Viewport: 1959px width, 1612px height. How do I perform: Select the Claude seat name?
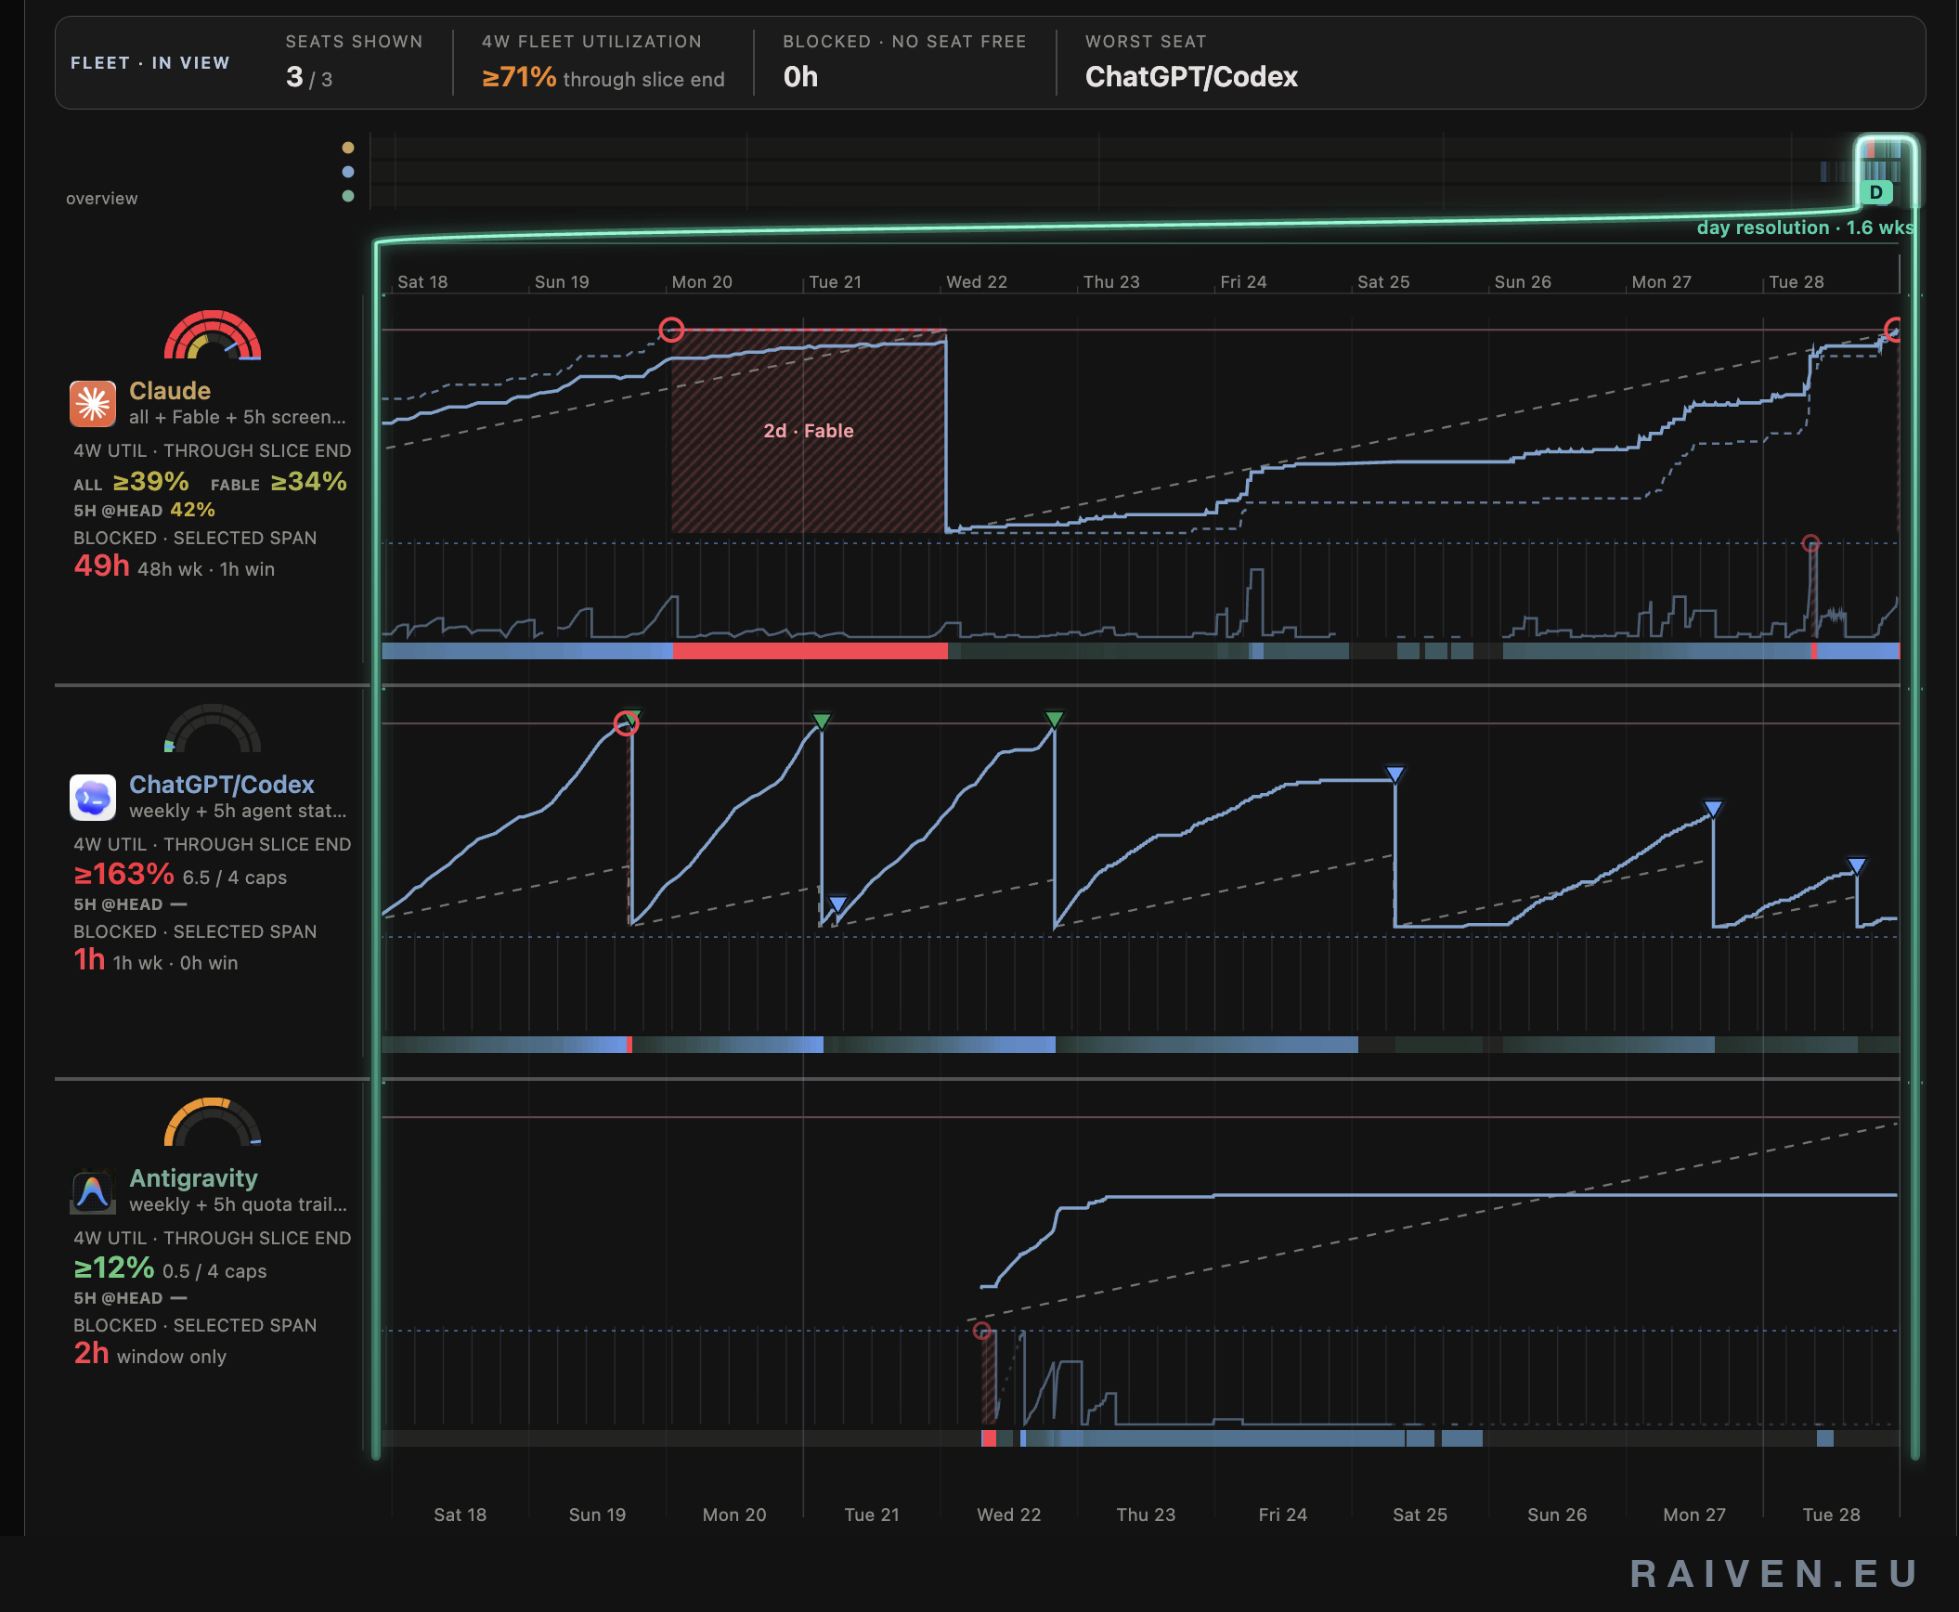pyautogui.click(x=170, y=391)
